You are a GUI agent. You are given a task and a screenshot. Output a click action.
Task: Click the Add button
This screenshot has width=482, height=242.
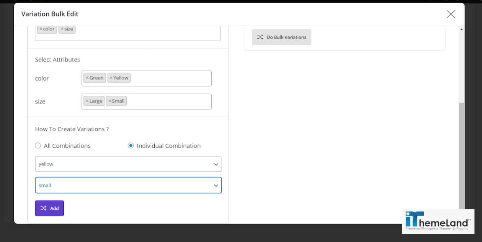coord(49,208)
